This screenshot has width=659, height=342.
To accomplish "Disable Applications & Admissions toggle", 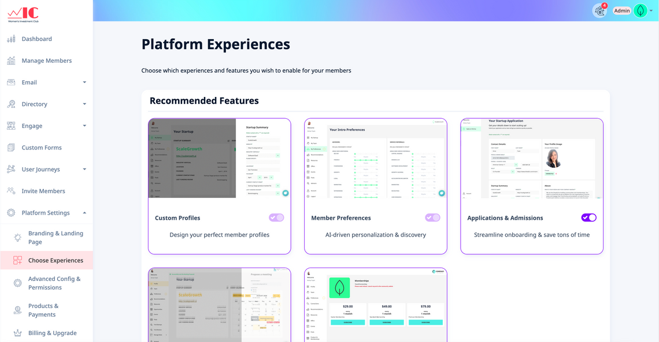I will [x=589, y=217].
